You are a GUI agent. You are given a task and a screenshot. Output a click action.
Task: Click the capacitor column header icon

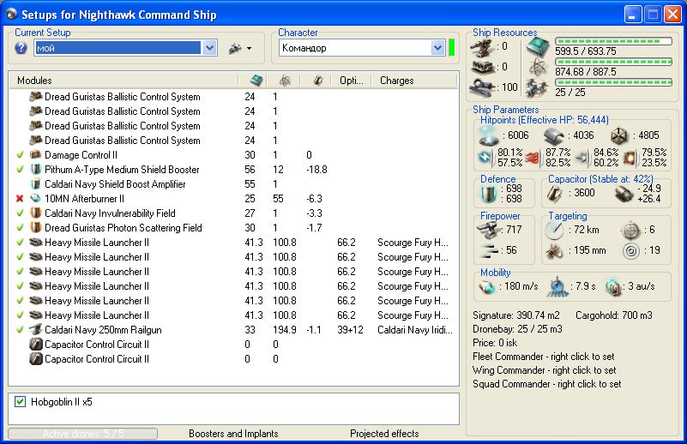tap(316, 80)
